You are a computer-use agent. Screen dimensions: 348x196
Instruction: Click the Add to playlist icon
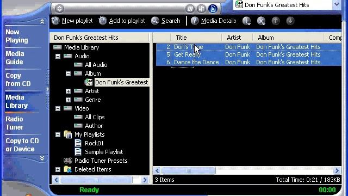click(x=103, y=21)
